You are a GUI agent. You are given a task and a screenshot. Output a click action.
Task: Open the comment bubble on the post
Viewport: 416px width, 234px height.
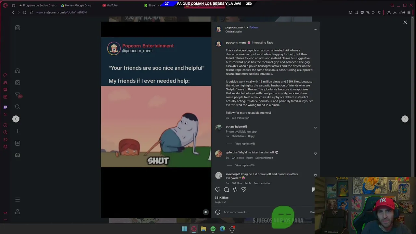coord(227,189)
